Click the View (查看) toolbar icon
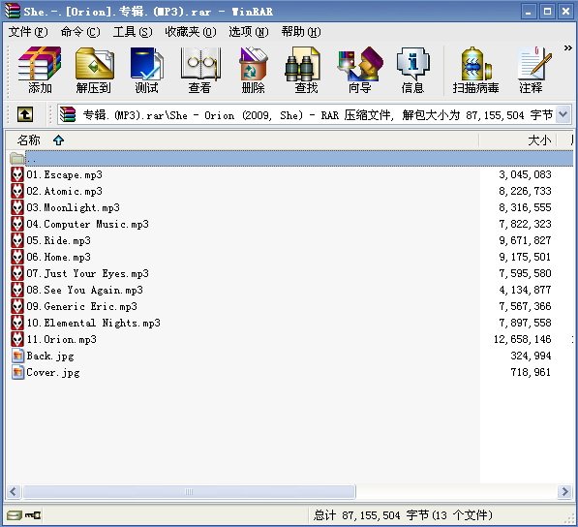578x527 pixels. point(199,70)
